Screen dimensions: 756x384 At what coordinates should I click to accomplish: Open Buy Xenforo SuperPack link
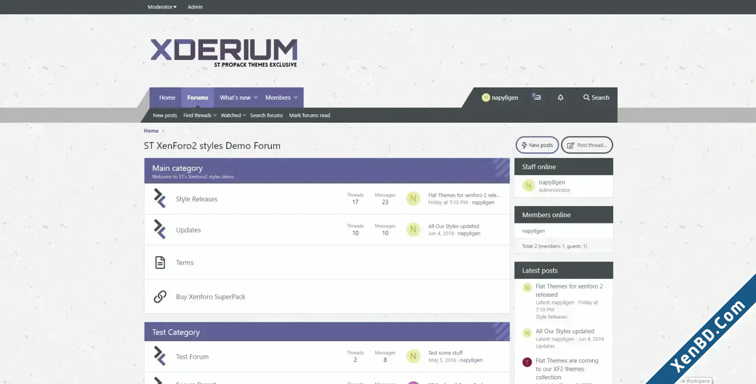click(x=210, y=297)
